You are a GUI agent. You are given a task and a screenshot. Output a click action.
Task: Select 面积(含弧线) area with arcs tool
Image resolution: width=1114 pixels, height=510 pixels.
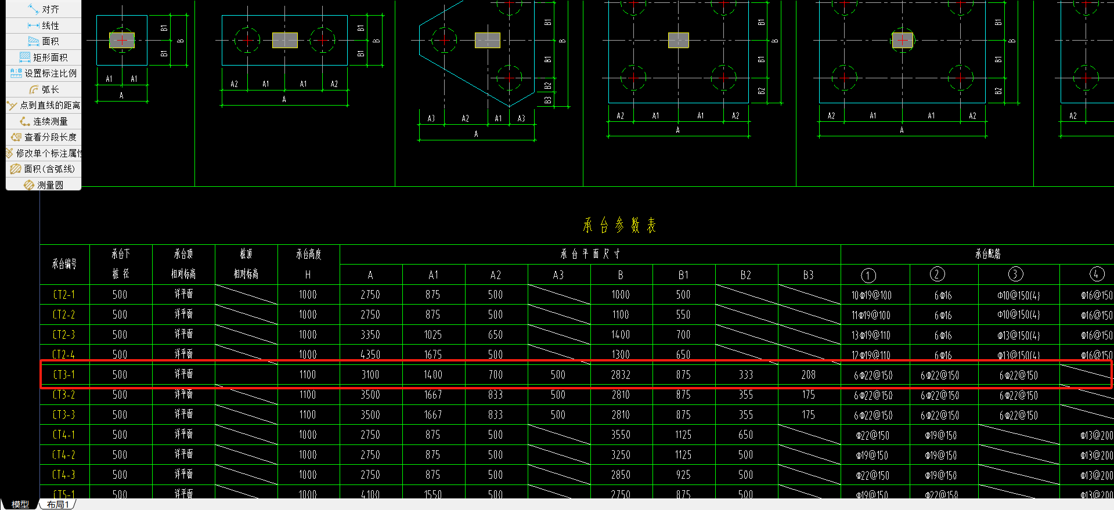pyautogui.click(x=44, y=169)
